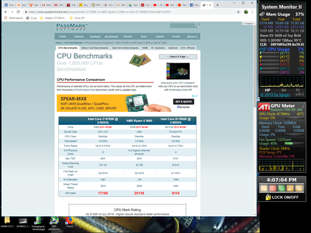Click the yellow power icon in clock gadget
Screen dimensions: 311x233
[264, 188]
